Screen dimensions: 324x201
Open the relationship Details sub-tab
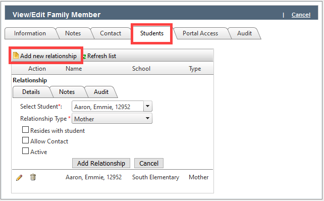pyautogui.click(x=31, y=92)
